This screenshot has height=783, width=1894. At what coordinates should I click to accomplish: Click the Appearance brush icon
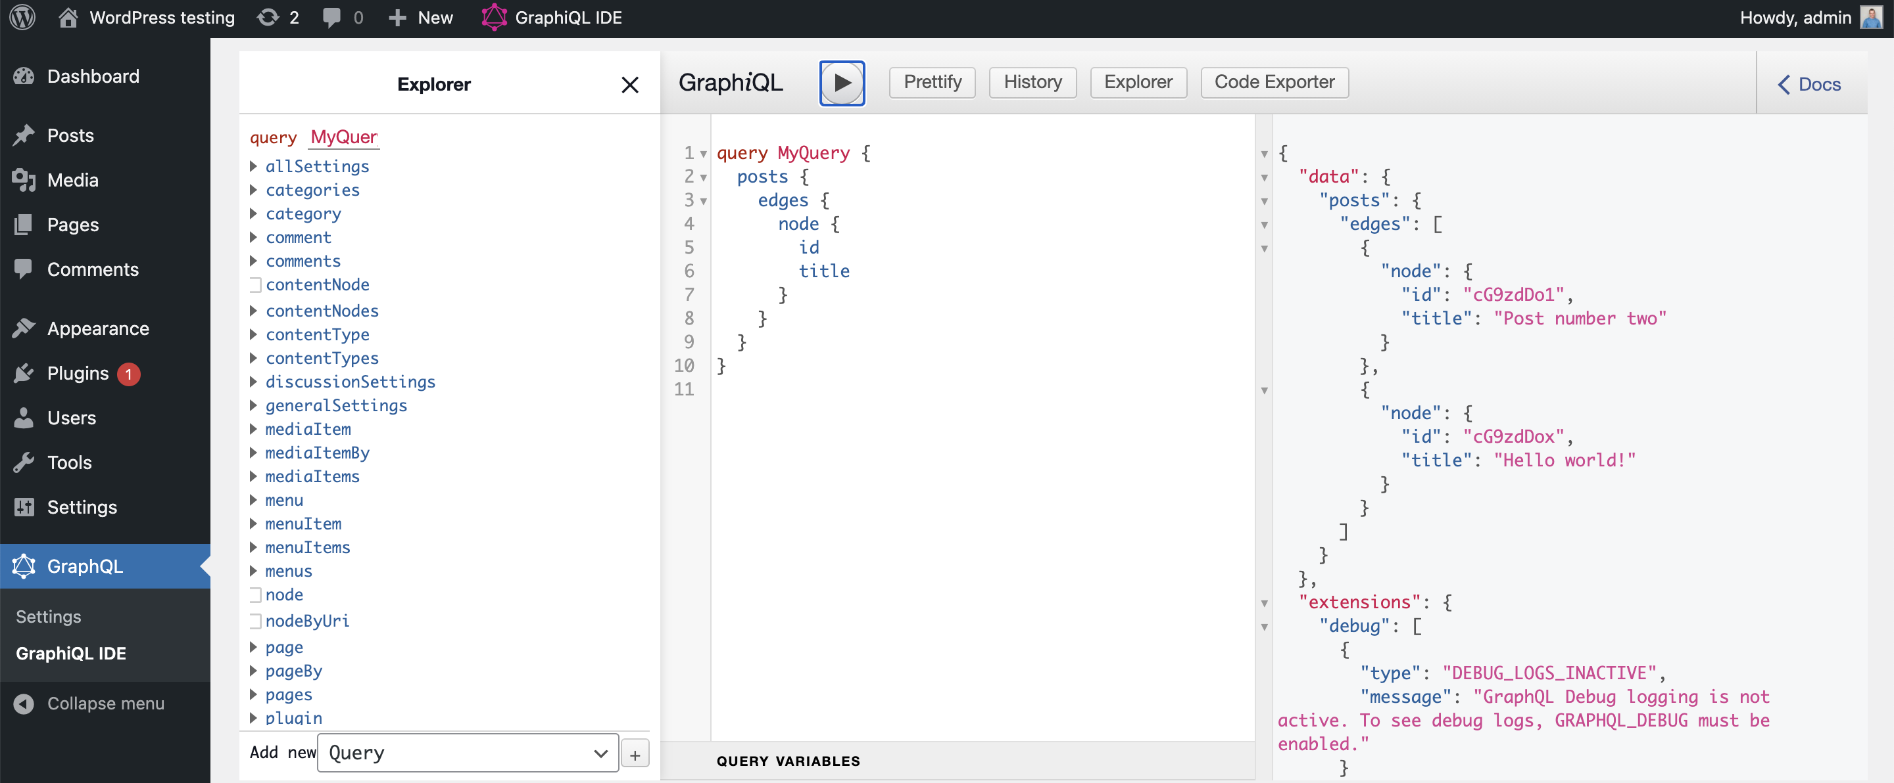[24, 328]
